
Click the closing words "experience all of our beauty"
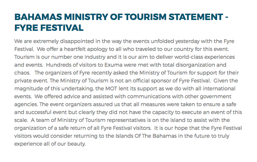(x=50, y=144)
